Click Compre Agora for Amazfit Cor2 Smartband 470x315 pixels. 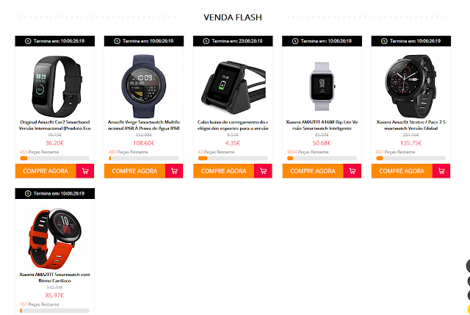point(46,171)
